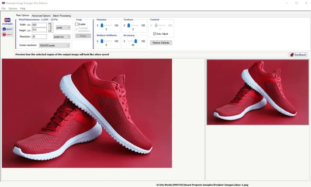This screenshot has height=187, width=311.
Task: Open the Screen resolution dropdown
Action: (x=54, y=45)
